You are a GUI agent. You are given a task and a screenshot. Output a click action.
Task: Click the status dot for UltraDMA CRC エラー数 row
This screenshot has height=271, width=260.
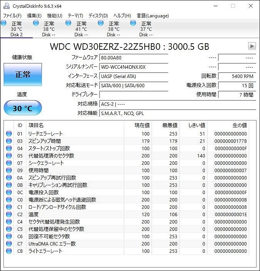[9, 244]
